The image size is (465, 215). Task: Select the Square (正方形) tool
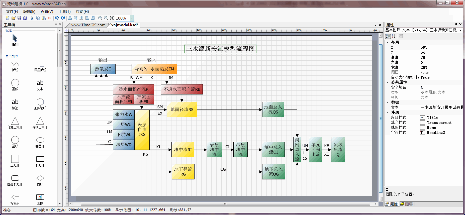click(x=15, y=161)
